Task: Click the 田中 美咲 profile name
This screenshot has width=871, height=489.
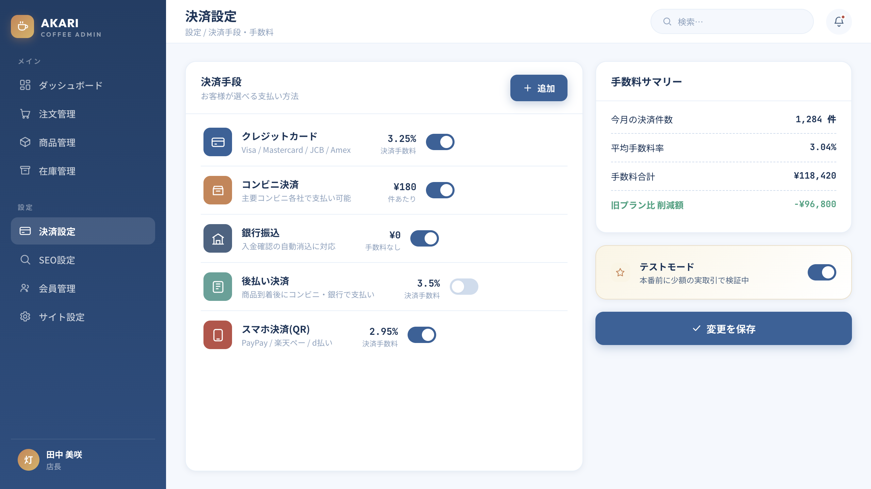Action: point(64,454)
